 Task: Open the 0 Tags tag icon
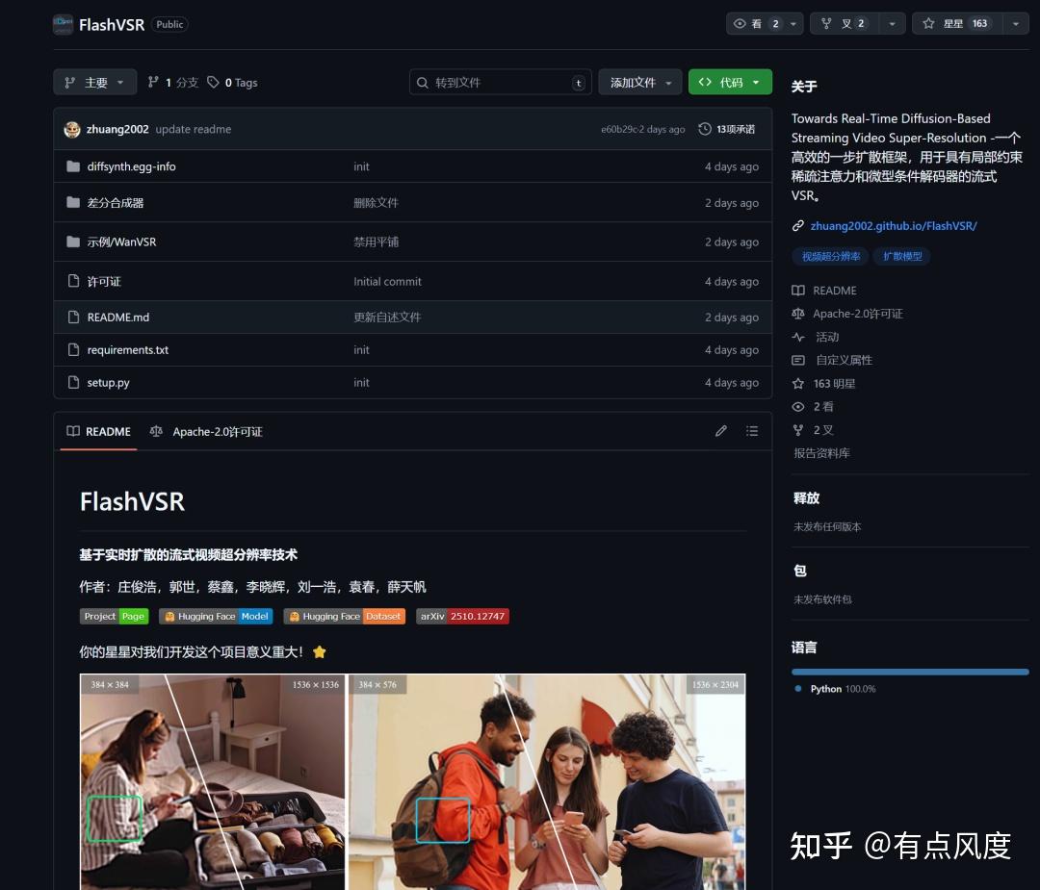tap(214, 82)
